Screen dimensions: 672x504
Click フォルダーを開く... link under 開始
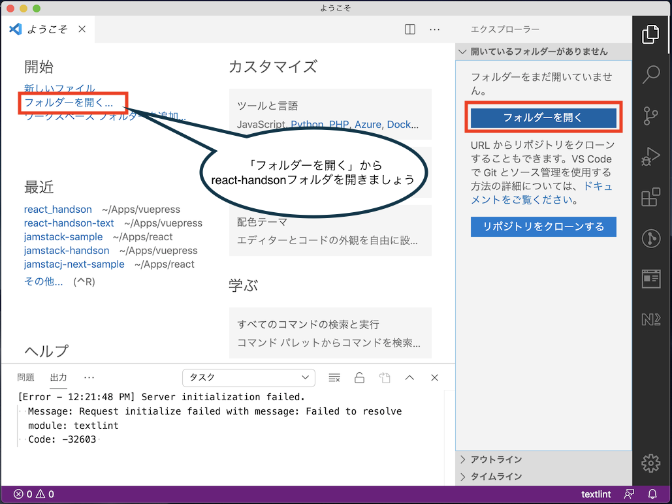[69, 102]
